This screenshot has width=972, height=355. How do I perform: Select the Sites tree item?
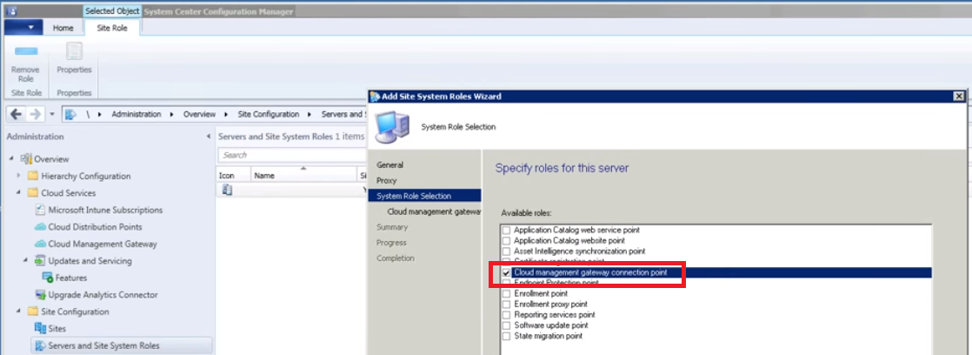pyautogui.click(x=57, y=329)
